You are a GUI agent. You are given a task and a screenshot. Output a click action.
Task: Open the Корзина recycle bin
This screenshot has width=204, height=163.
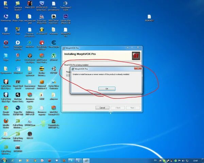point(6,31)
